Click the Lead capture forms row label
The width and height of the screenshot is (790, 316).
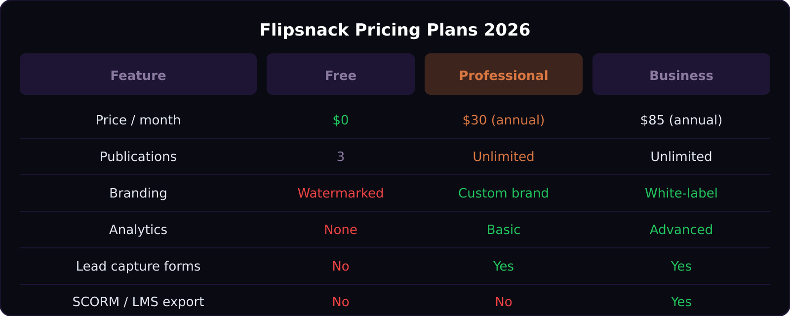[x=138, y=266]
